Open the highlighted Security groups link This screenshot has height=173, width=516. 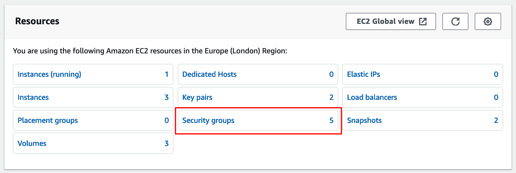(208, 120)
